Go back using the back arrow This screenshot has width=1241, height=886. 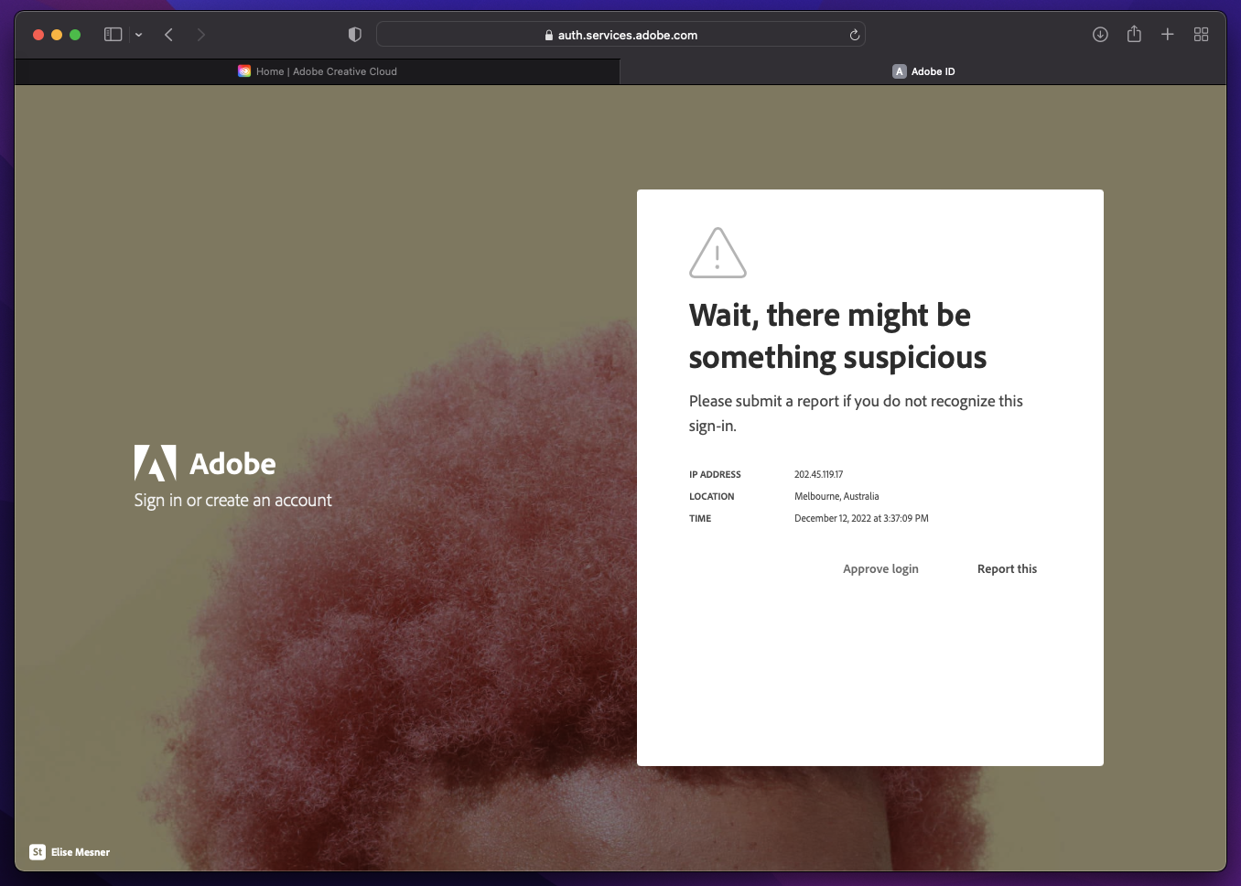168,35
